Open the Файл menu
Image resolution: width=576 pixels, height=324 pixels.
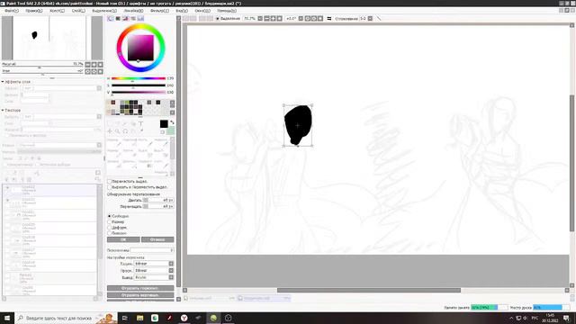(12, 11)
